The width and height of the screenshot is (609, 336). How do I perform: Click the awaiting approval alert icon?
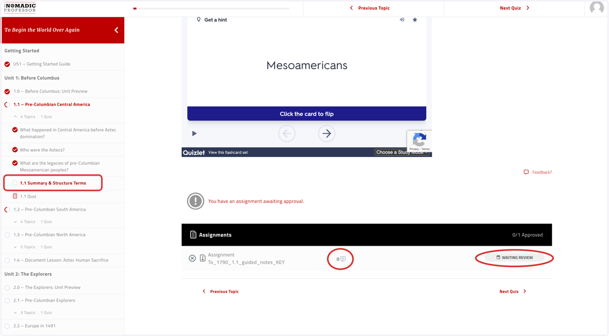tap(195, 201)
